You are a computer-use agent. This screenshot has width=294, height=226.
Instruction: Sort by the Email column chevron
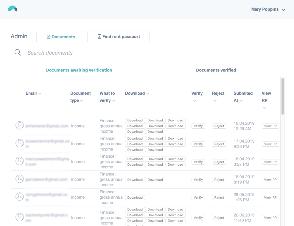tap(40, 94)
